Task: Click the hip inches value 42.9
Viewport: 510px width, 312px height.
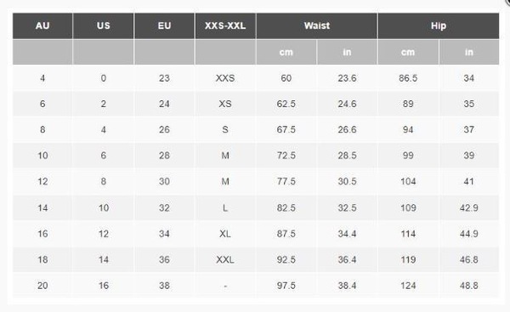Action: click(469, 207)
